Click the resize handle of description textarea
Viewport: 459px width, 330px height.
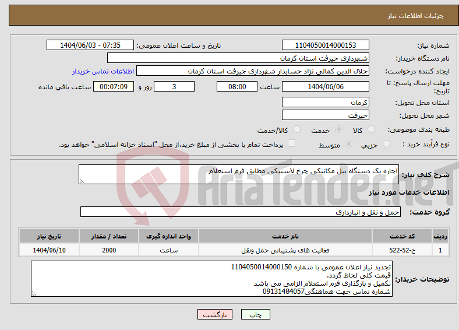coord(82,181)
